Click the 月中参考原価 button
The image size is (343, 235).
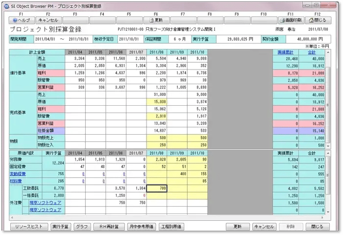141,227
